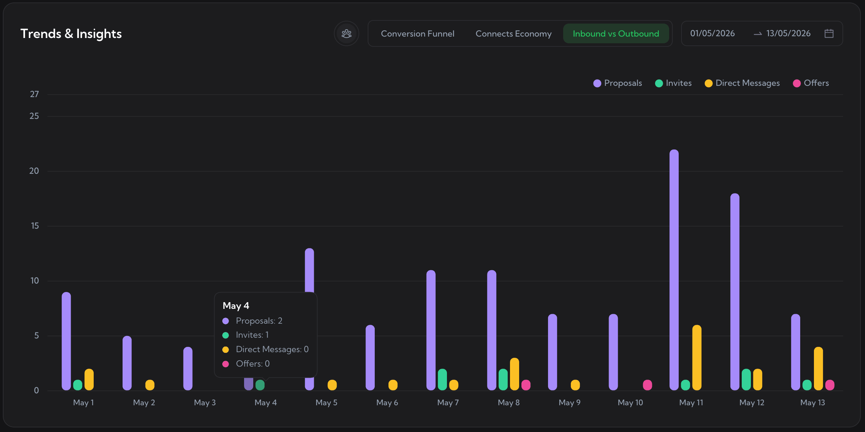865x432 pixels.
Task: Click the May 8 pink Offers bar
Action: point(526,385)
